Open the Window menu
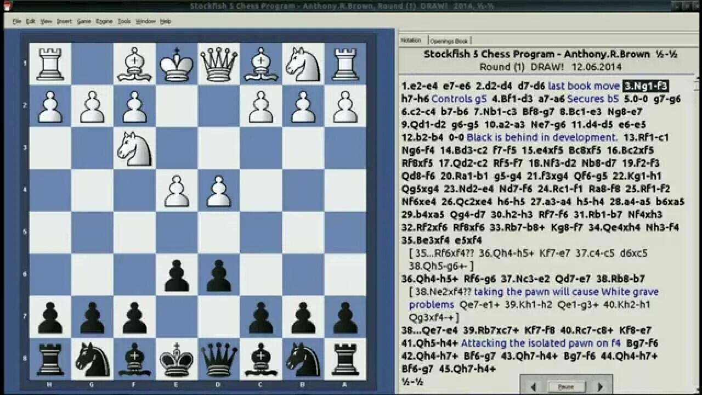This screenshot has height=395, width=702. pos(145,21)
